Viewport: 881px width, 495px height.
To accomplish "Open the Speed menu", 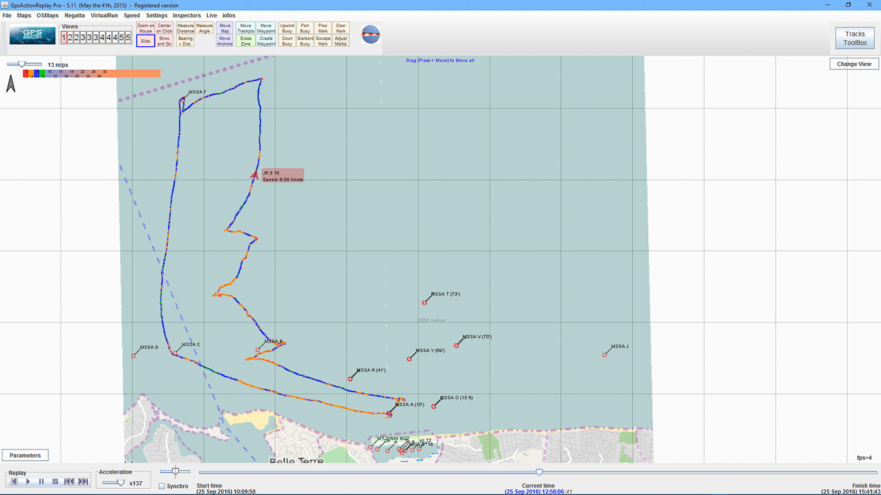I will 131,15.
